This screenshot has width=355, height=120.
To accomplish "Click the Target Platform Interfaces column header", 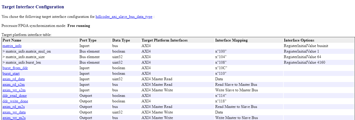I will pos(165,40).
